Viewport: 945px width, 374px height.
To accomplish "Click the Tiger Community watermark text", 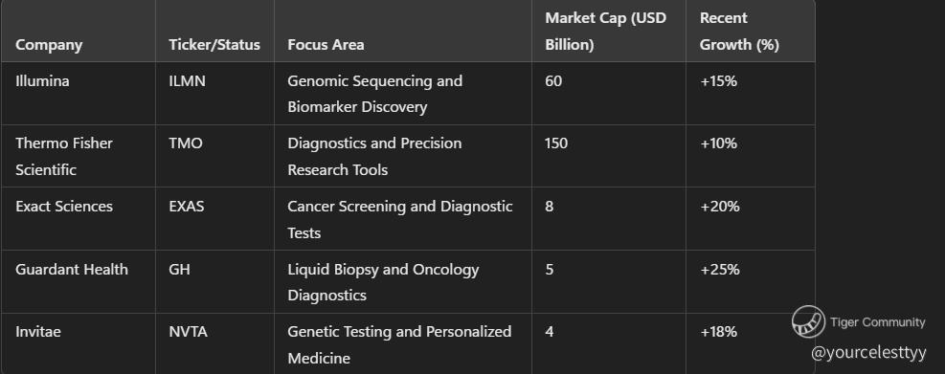I will pyautogui.click(x=877, y=322).
